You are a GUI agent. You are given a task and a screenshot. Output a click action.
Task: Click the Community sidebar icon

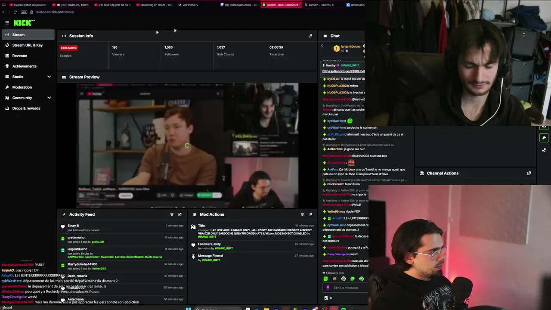coord(7,98)
